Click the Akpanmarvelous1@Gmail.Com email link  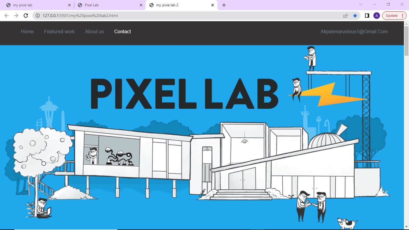click(x=354, y=31)
